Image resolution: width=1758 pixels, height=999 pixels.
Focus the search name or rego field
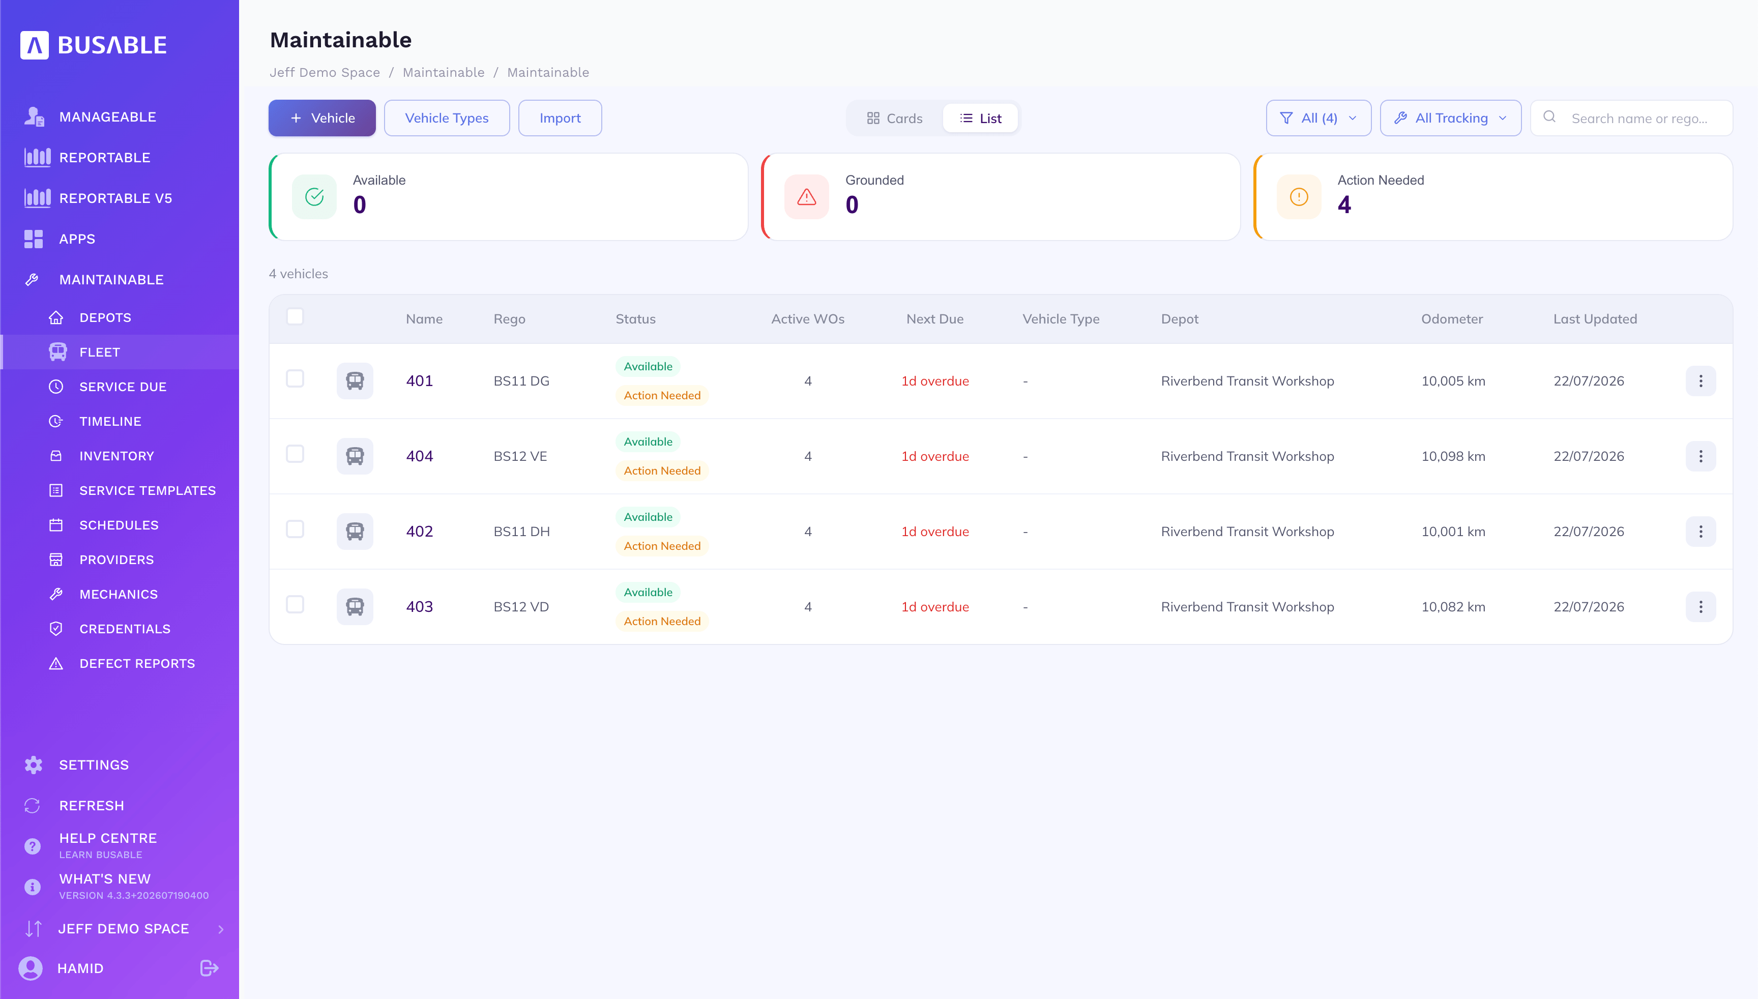[x=1631, y=118]
